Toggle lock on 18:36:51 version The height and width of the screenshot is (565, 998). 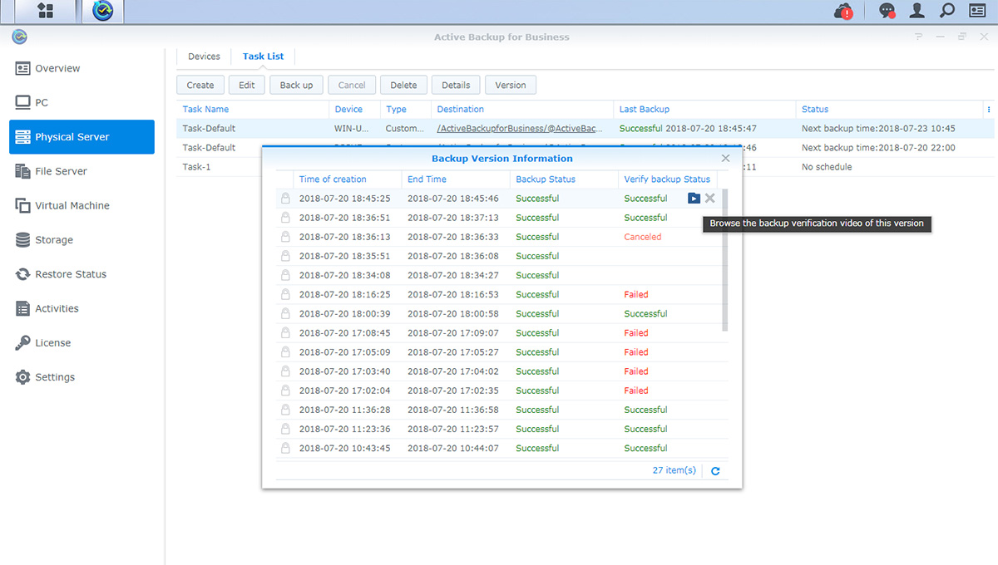(x=285, y=218)
